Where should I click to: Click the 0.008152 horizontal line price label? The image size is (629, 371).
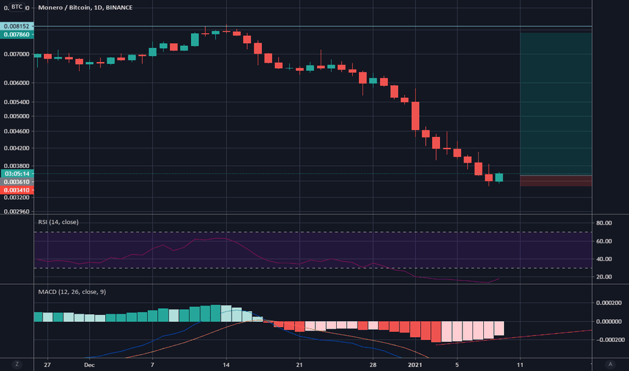click(17, 26)
